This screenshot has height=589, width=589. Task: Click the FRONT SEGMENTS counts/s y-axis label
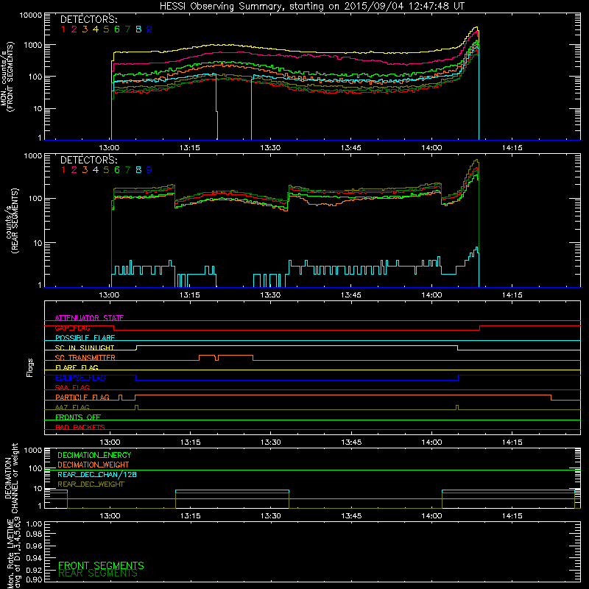[7, 77]
